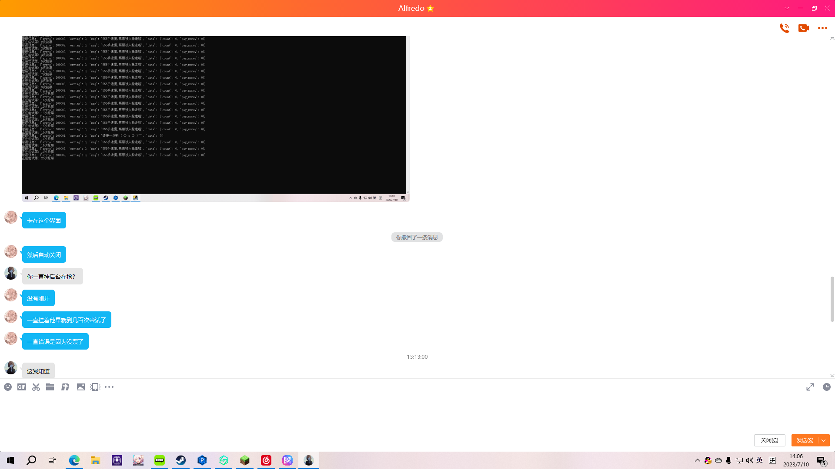Image resolution: width=835 pixels, height=469 pixels.
Task: Open send button dropdown arrow
Action: 824,440
